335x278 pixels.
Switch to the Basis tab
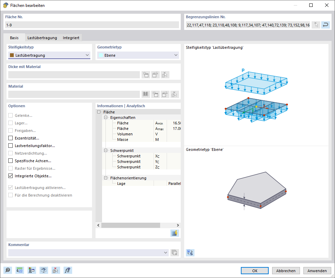pyautogui.click(x=14, y=38)
